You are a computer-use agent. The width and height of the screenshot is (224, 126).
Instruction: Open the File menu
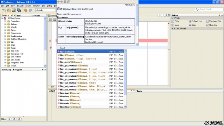coord(2,6)
